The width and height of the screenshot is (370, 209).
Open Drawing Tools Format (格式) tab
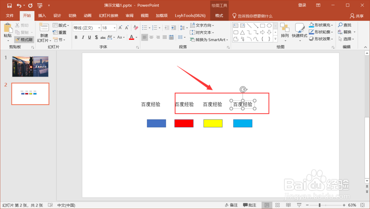coord(219,16)
